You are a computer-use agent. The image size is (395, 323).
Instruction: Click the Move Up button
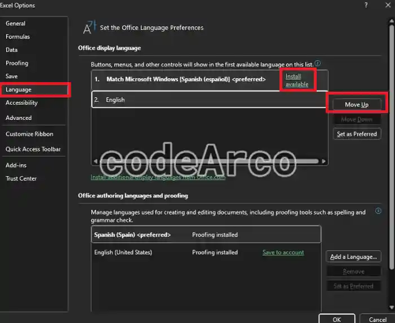(x=357, y=105)
